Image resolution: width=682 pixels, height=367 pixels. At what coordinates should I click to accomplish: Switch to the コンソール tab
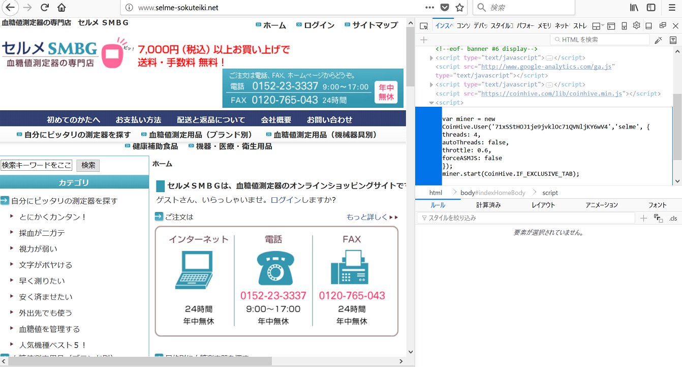click(462, 26)
